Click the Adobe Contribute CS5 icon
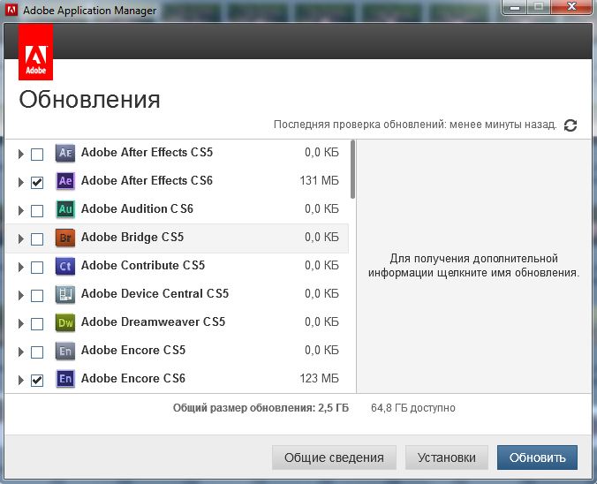597x484 pixels. pyautogui.click(x=65, y=266)
